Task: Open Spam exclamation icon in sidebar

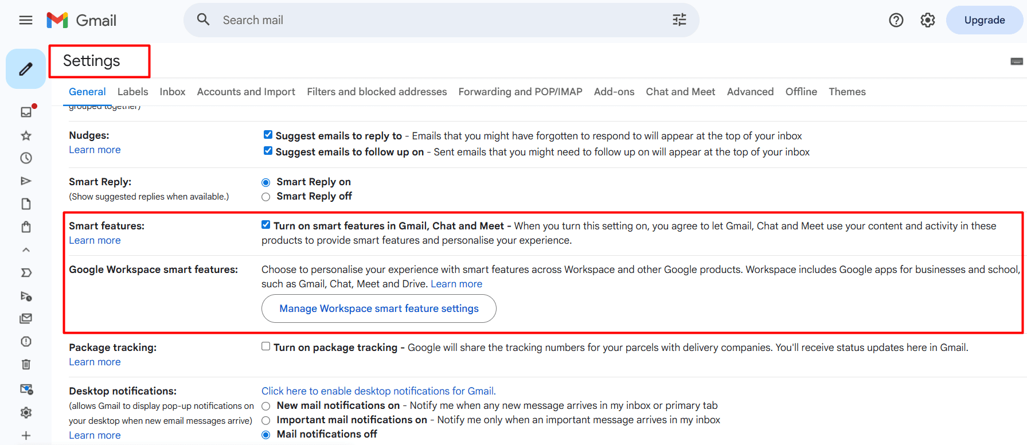Action: [x=26, y=342]
